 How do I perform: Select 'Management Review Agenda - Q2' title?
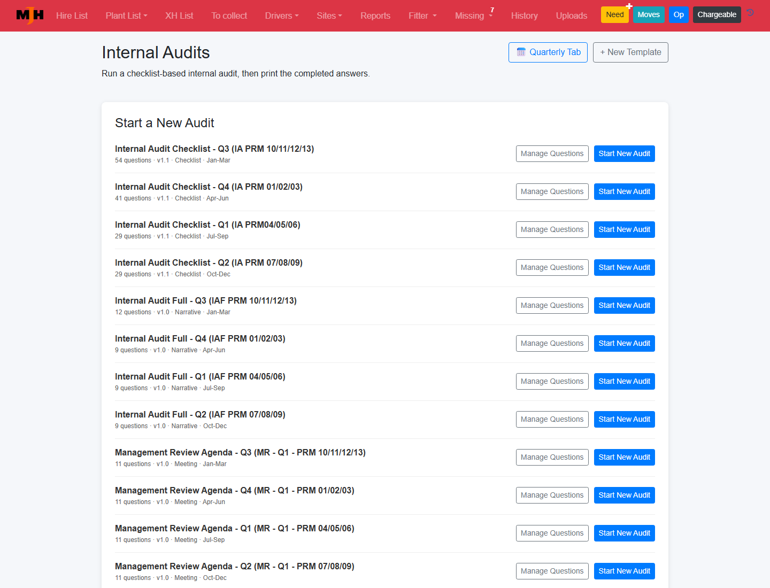(235, 566)
